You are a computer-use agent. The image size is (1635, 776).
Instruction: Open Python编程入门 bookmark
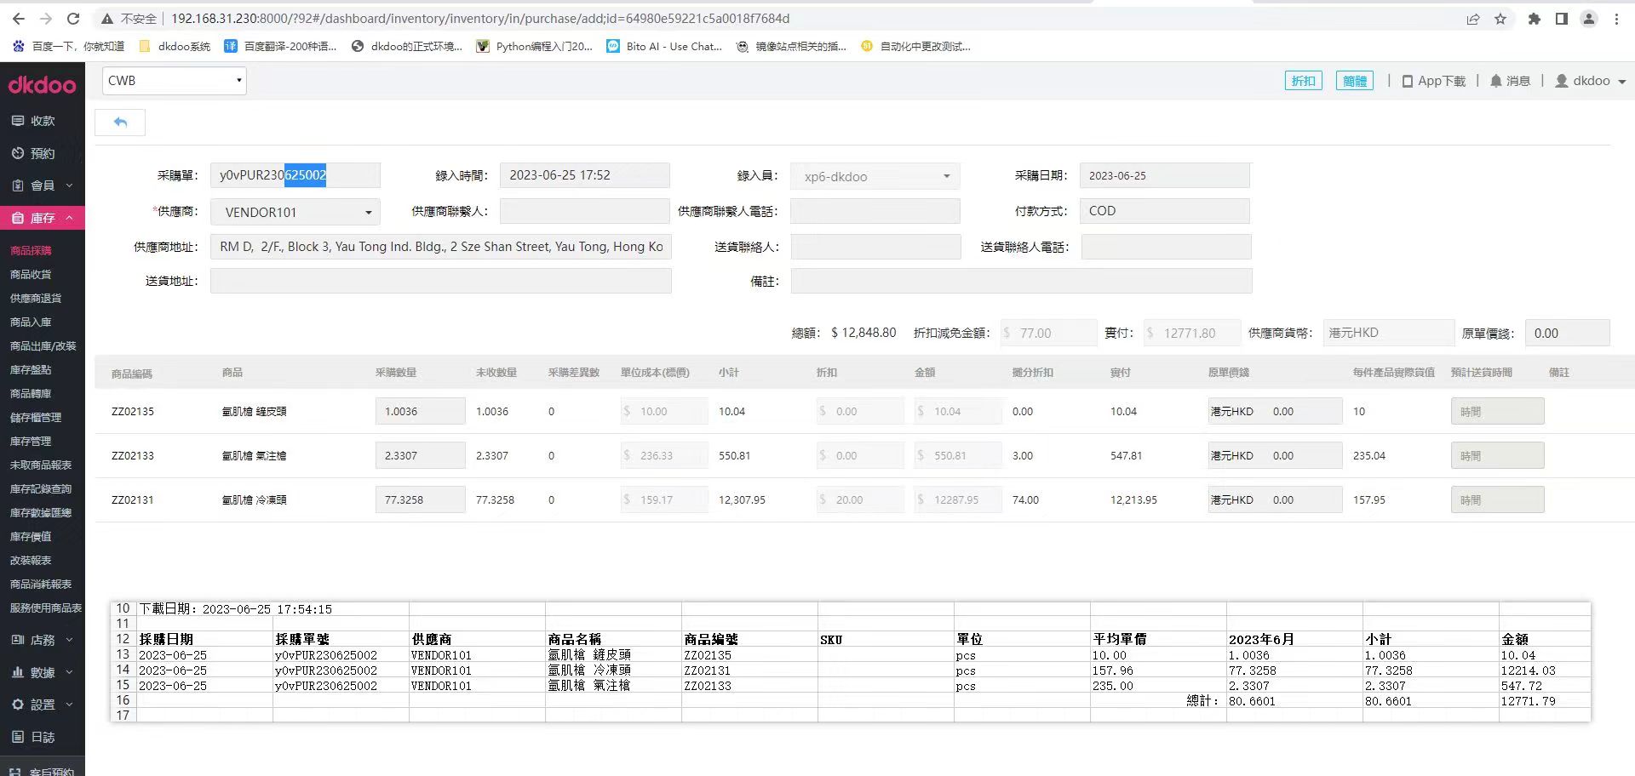(x=534, y=46)
